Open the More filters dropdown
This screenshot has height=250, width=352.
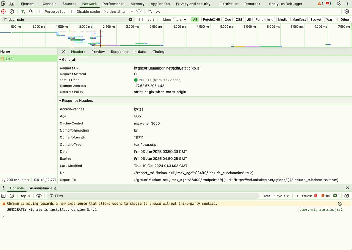coord(174,20)
